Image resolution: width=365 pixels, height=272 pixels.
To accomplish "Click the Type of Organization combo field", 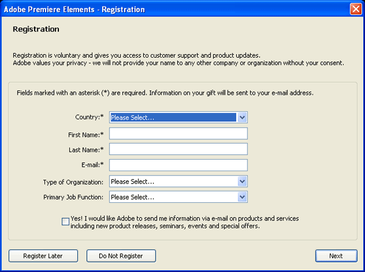I will (173, 182).
